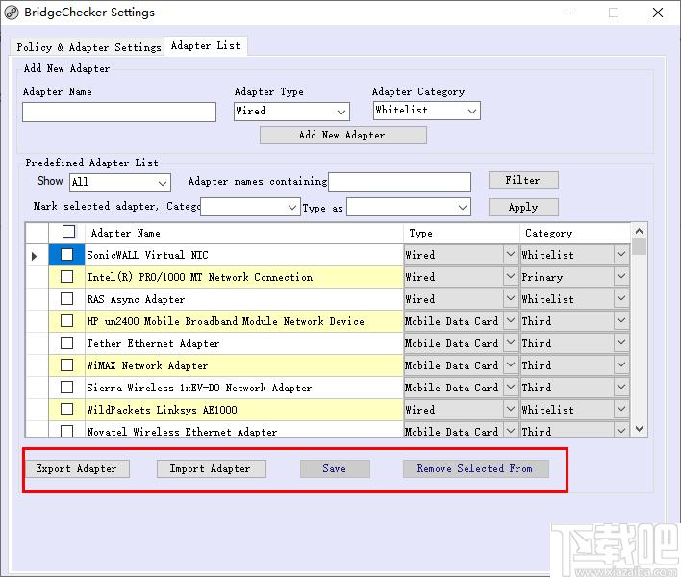Check the SonicWALL Virtual NIC checkbox
Viewport: 681px width, 577px height.
tap(67, 255)
